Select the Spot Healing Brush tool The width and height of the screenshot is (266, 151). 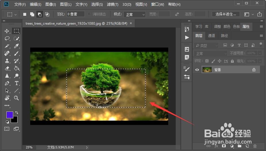(x=7, y=53)
